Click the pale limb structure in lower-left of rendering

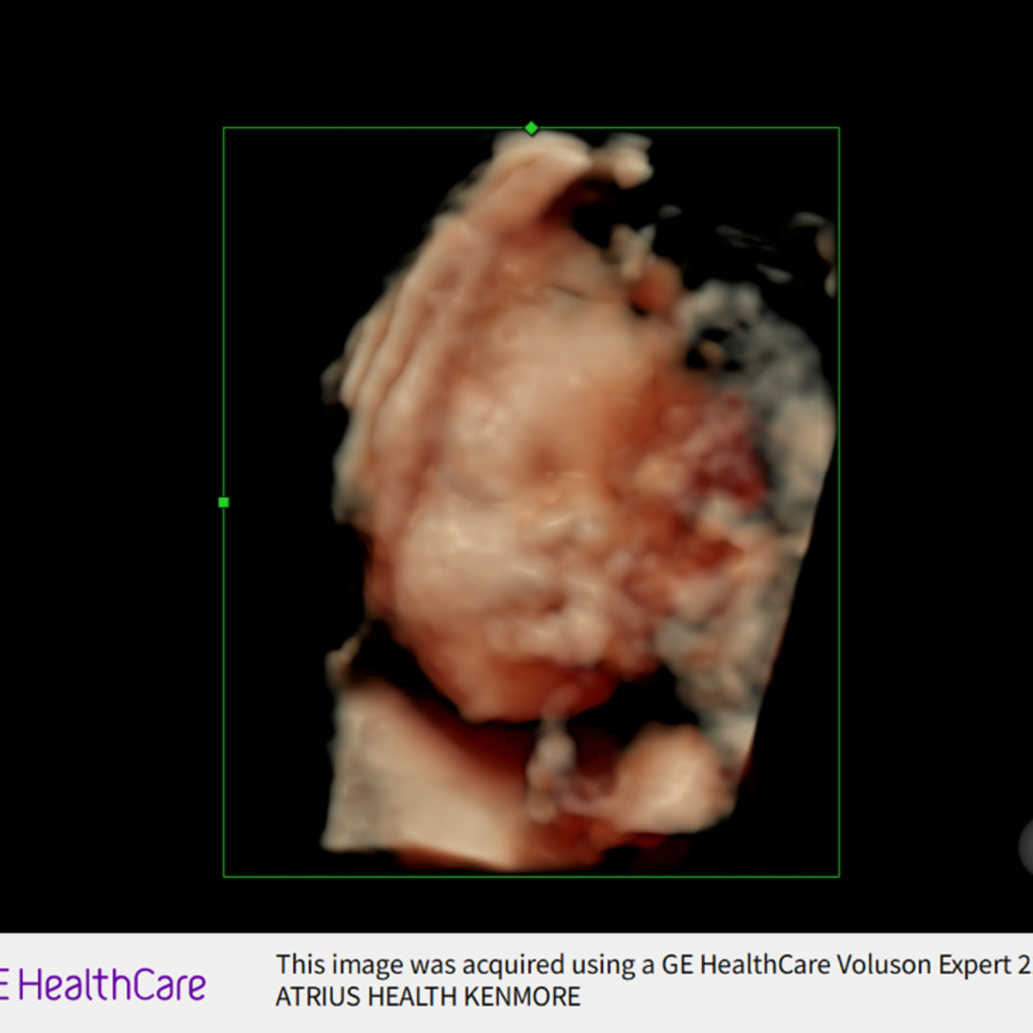[x=411, y=765]
